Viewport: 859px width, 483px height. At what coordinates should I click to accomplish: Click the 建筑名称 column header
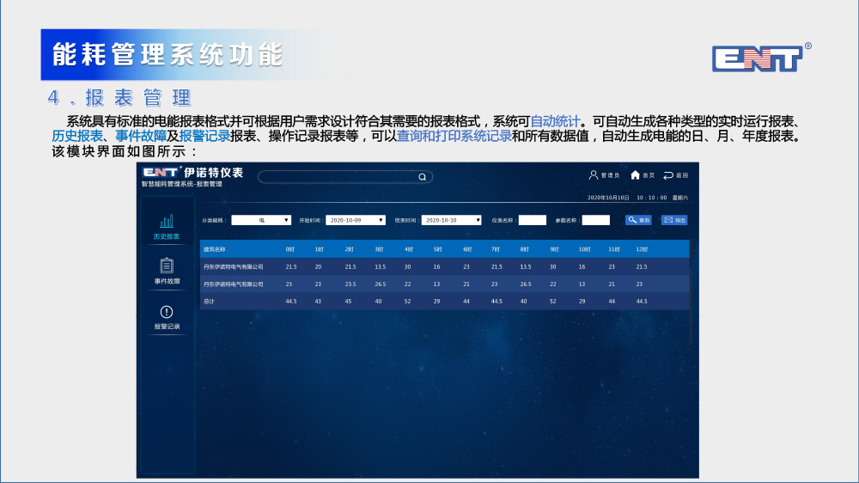click(215, 249)
